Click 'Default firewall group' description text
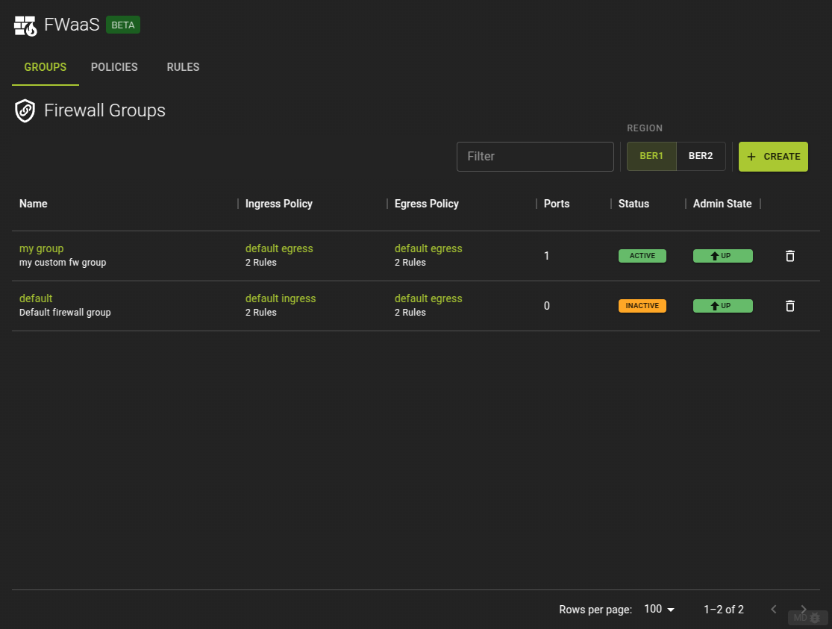Screen dimensions: 832x629 (65, 312)
